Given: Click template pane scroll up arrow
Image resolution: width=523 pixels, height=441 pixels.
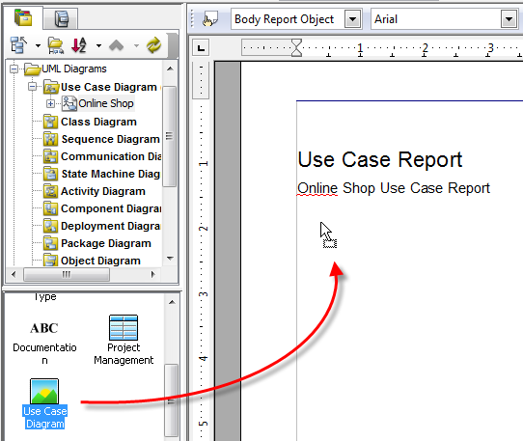Looking at the screenshot, I should click(x=172, y=302).
